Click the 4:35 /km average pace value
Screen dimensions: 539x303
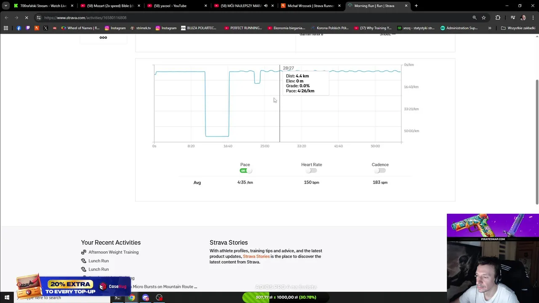(245, 182)
